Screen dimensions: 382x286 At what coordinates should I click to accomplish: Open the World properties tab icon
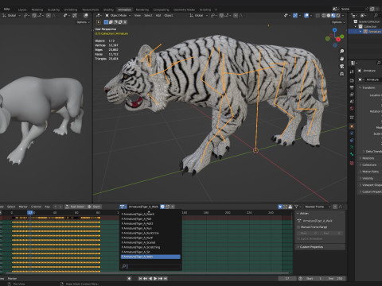coord(352,108)
